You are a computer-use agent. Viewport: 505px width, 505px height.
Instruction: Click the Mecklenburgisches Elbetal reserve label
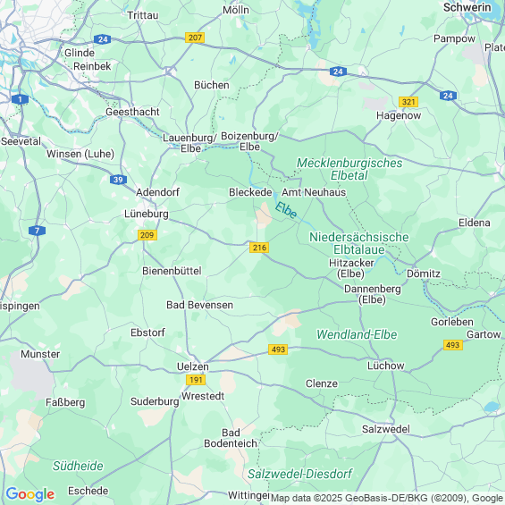coord(349,169)
